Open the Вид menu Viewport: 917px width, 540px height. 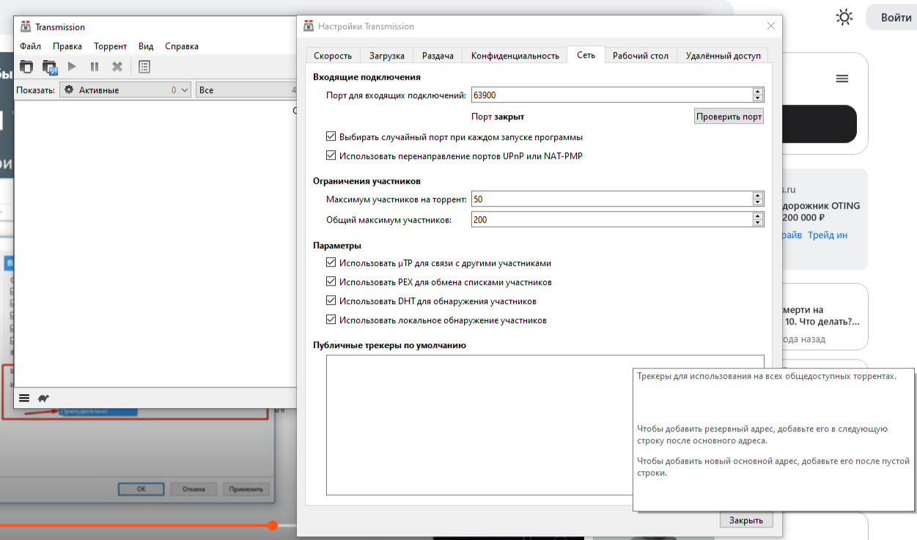(146, 46)
